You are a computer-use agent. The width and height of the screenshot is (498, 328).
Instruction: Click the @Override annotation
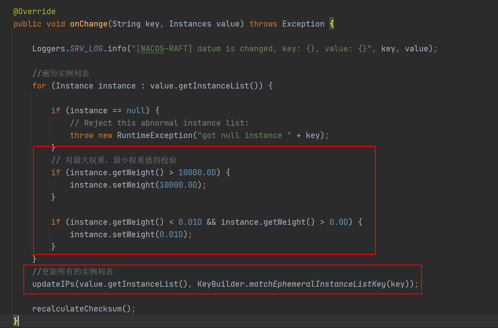point(34,12)
